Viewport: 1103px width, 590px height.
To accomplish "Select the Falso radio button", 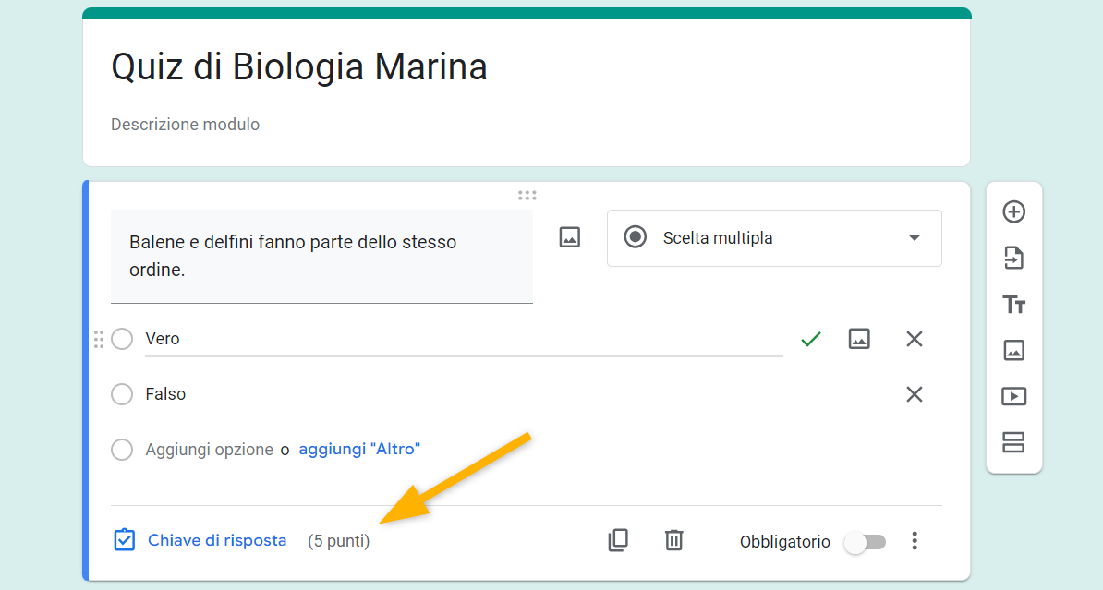I will pyautogui.click(x=122, y=394).
